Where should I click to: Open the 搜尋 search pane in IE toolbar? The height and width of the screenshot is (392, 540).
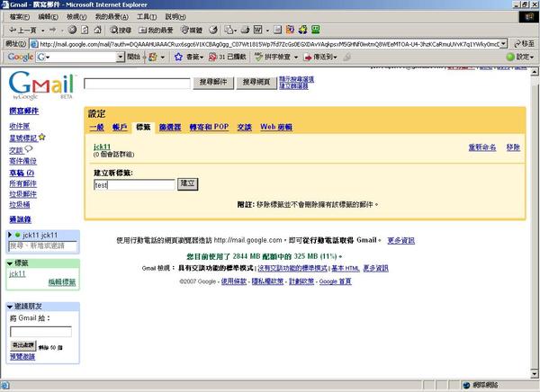pyautogui.click(x=121, y=30)
